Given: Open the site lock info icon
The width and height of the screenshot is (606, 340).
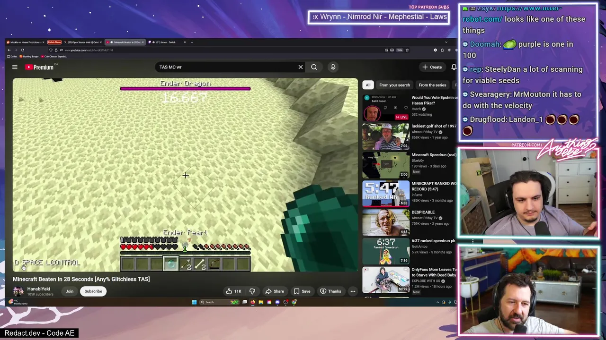Looking at the screenshot, I should tap(56, 50).
